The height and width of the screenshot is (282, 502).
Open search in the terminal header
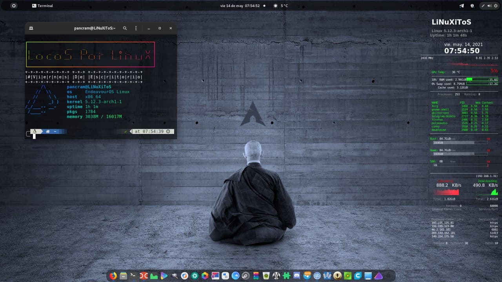tap(125, 28)
